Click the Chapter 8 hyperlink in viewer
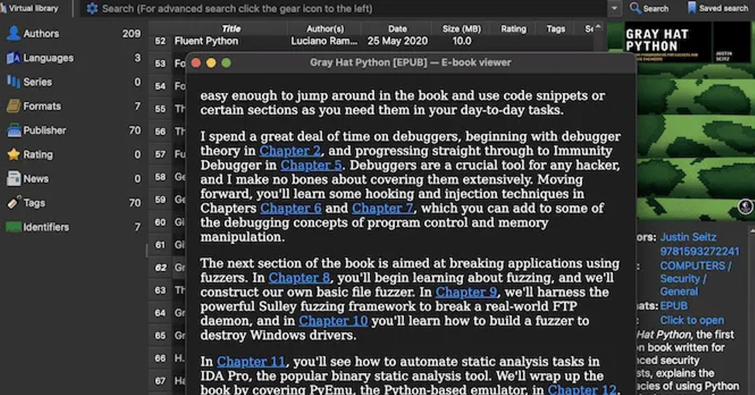Screen dimensions: 755x395 click(299, 277)
